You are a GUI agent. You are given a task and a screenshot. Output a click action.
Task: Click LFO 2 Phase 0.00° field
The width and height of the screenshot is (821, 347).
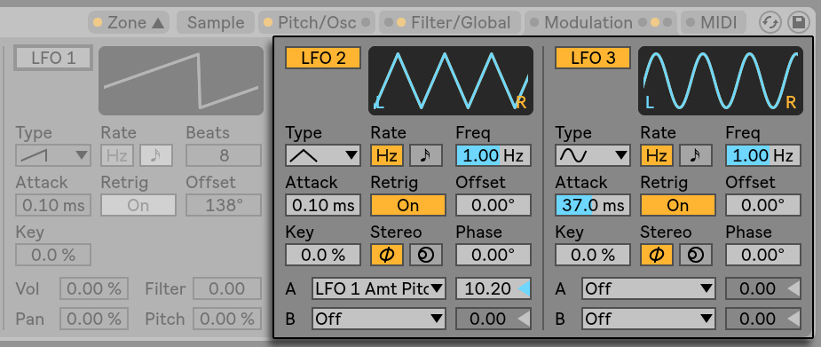493,255
